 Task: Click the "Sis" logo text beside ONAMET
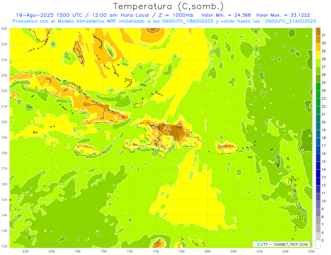(x=260, y=244)
